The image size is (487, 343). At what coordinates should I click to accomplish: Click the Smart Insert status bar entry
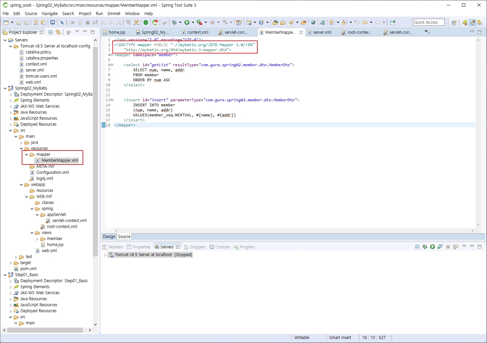(x=340, y=338)
